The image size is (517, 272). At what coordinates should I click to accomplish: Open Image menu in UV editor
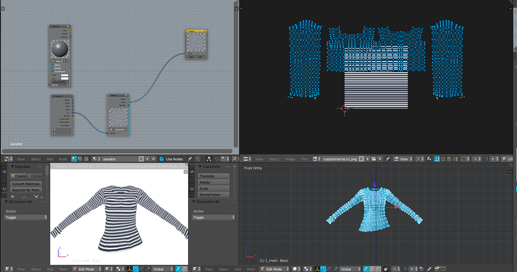290,159
